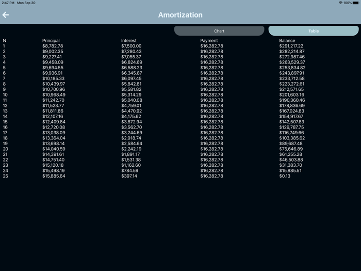Select principal value $14,751.40

pos(54,160)
